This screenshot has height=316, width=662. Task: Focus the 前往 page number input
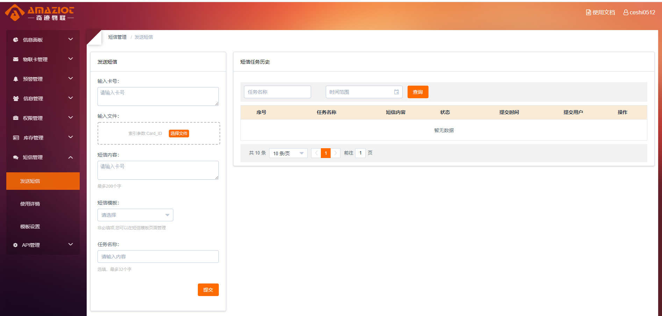[x=360, y=153]
